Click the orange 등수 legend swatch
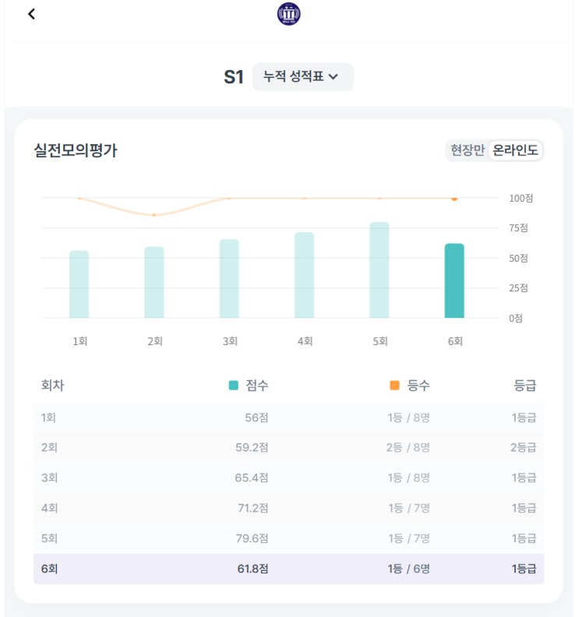Screen dimensions: 579x617 [395, 386]
